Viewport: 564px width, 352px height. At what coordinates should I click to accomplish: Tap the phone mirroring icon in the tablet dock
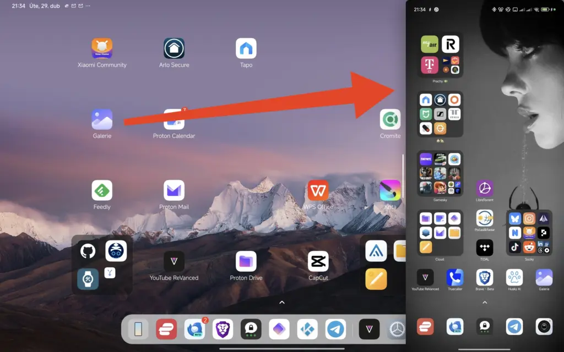[x=138, y=329]
